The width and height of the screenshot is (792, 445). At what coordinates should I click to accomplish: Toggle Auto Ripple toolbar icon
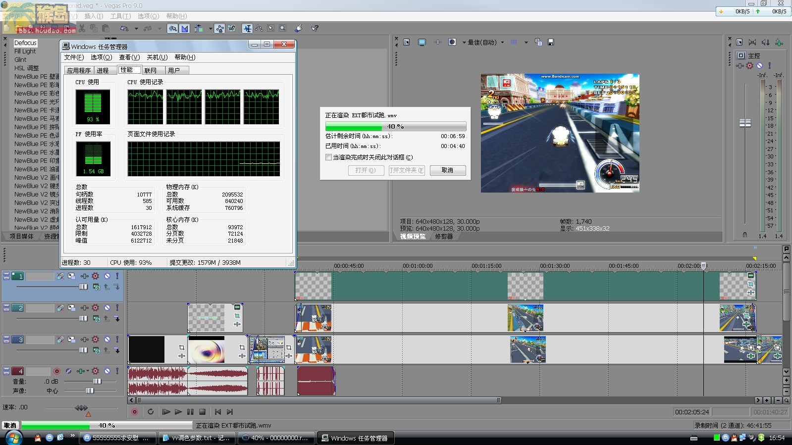(199, 29)
